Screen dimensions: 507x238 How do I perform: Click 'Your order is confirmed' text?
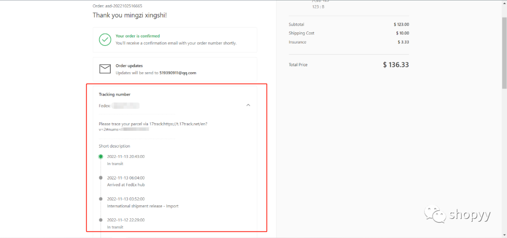pos(138,36)
